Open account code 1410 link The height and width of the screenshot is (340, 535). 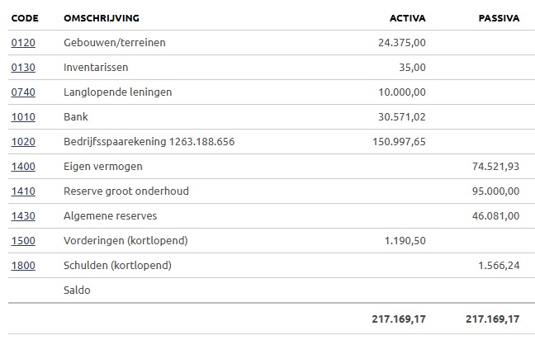tap(23, 191)
